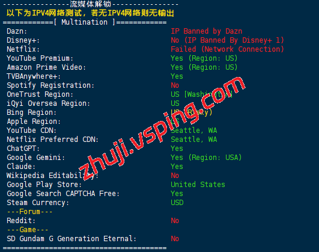Click the 'SD Gundam G Generation Eternal' label
319x252 pixels.
click(71, 239)
